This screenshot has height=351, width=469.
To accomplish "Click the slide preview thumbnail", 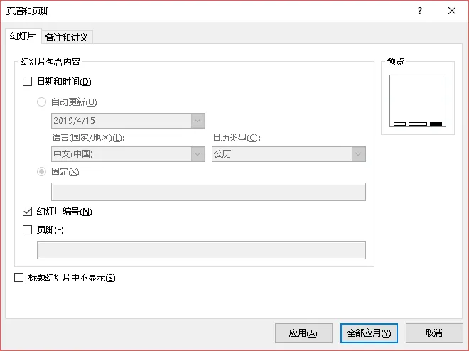I will 418,98.
